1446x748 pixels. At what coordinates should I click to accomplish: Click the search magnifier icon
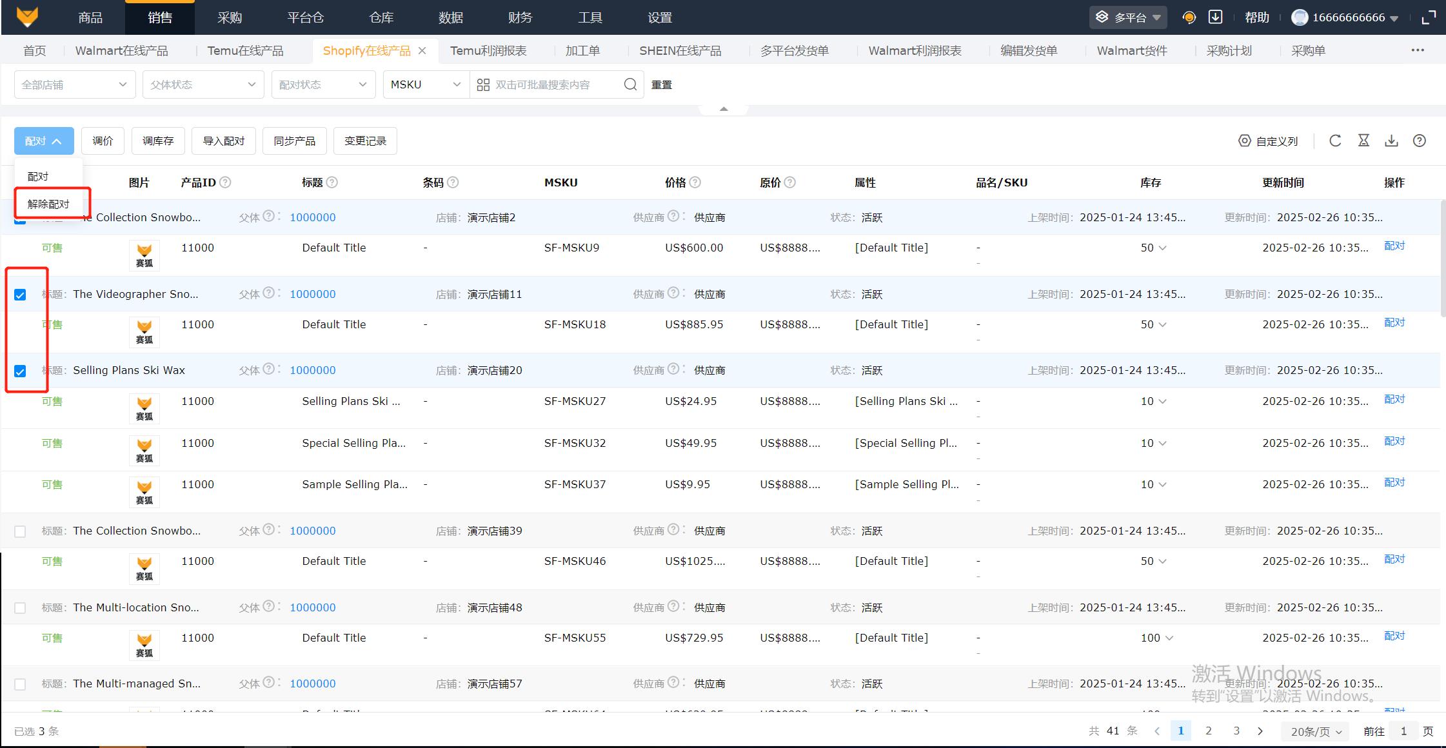pyautogui.click(x=630, y=84)
